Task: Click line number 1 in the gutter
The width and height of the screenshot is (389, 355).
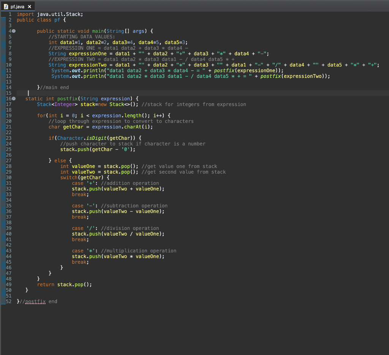Action: [10, 14]
